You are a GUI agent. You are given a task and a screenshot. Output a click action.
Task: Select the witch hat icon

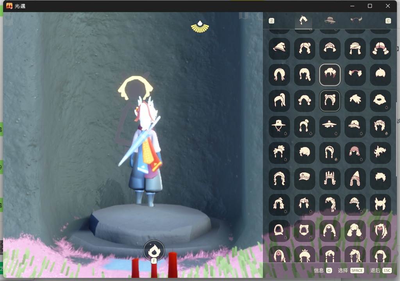click(x=279, y=49)
